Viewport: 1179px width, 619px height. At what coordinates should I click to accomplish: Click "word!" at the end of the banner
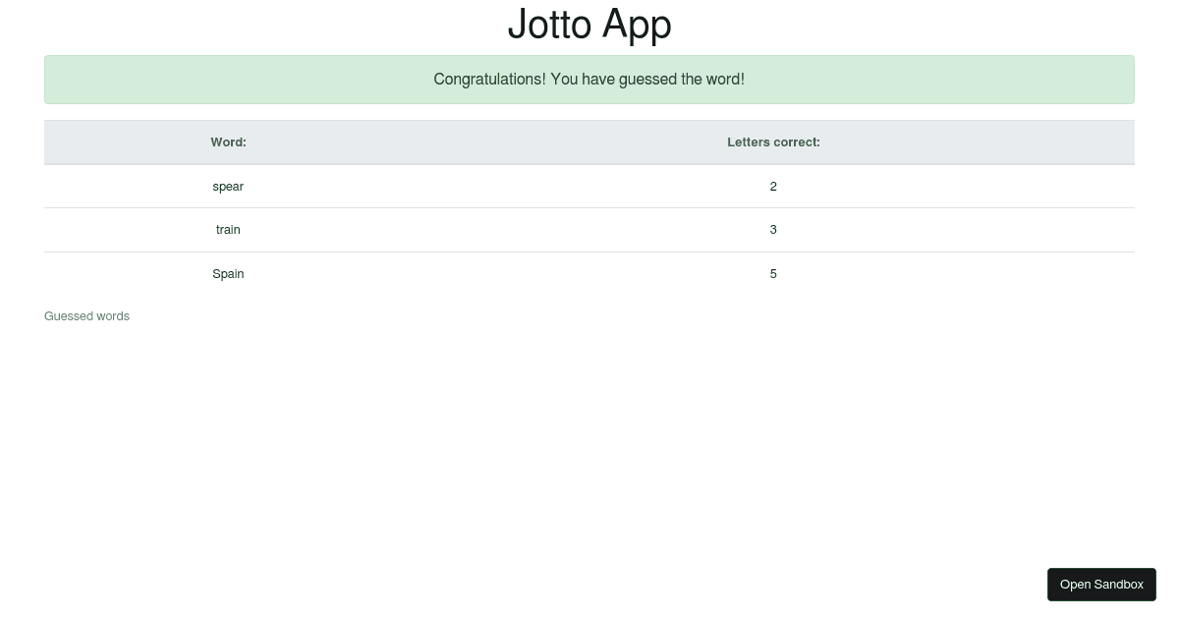725,80
